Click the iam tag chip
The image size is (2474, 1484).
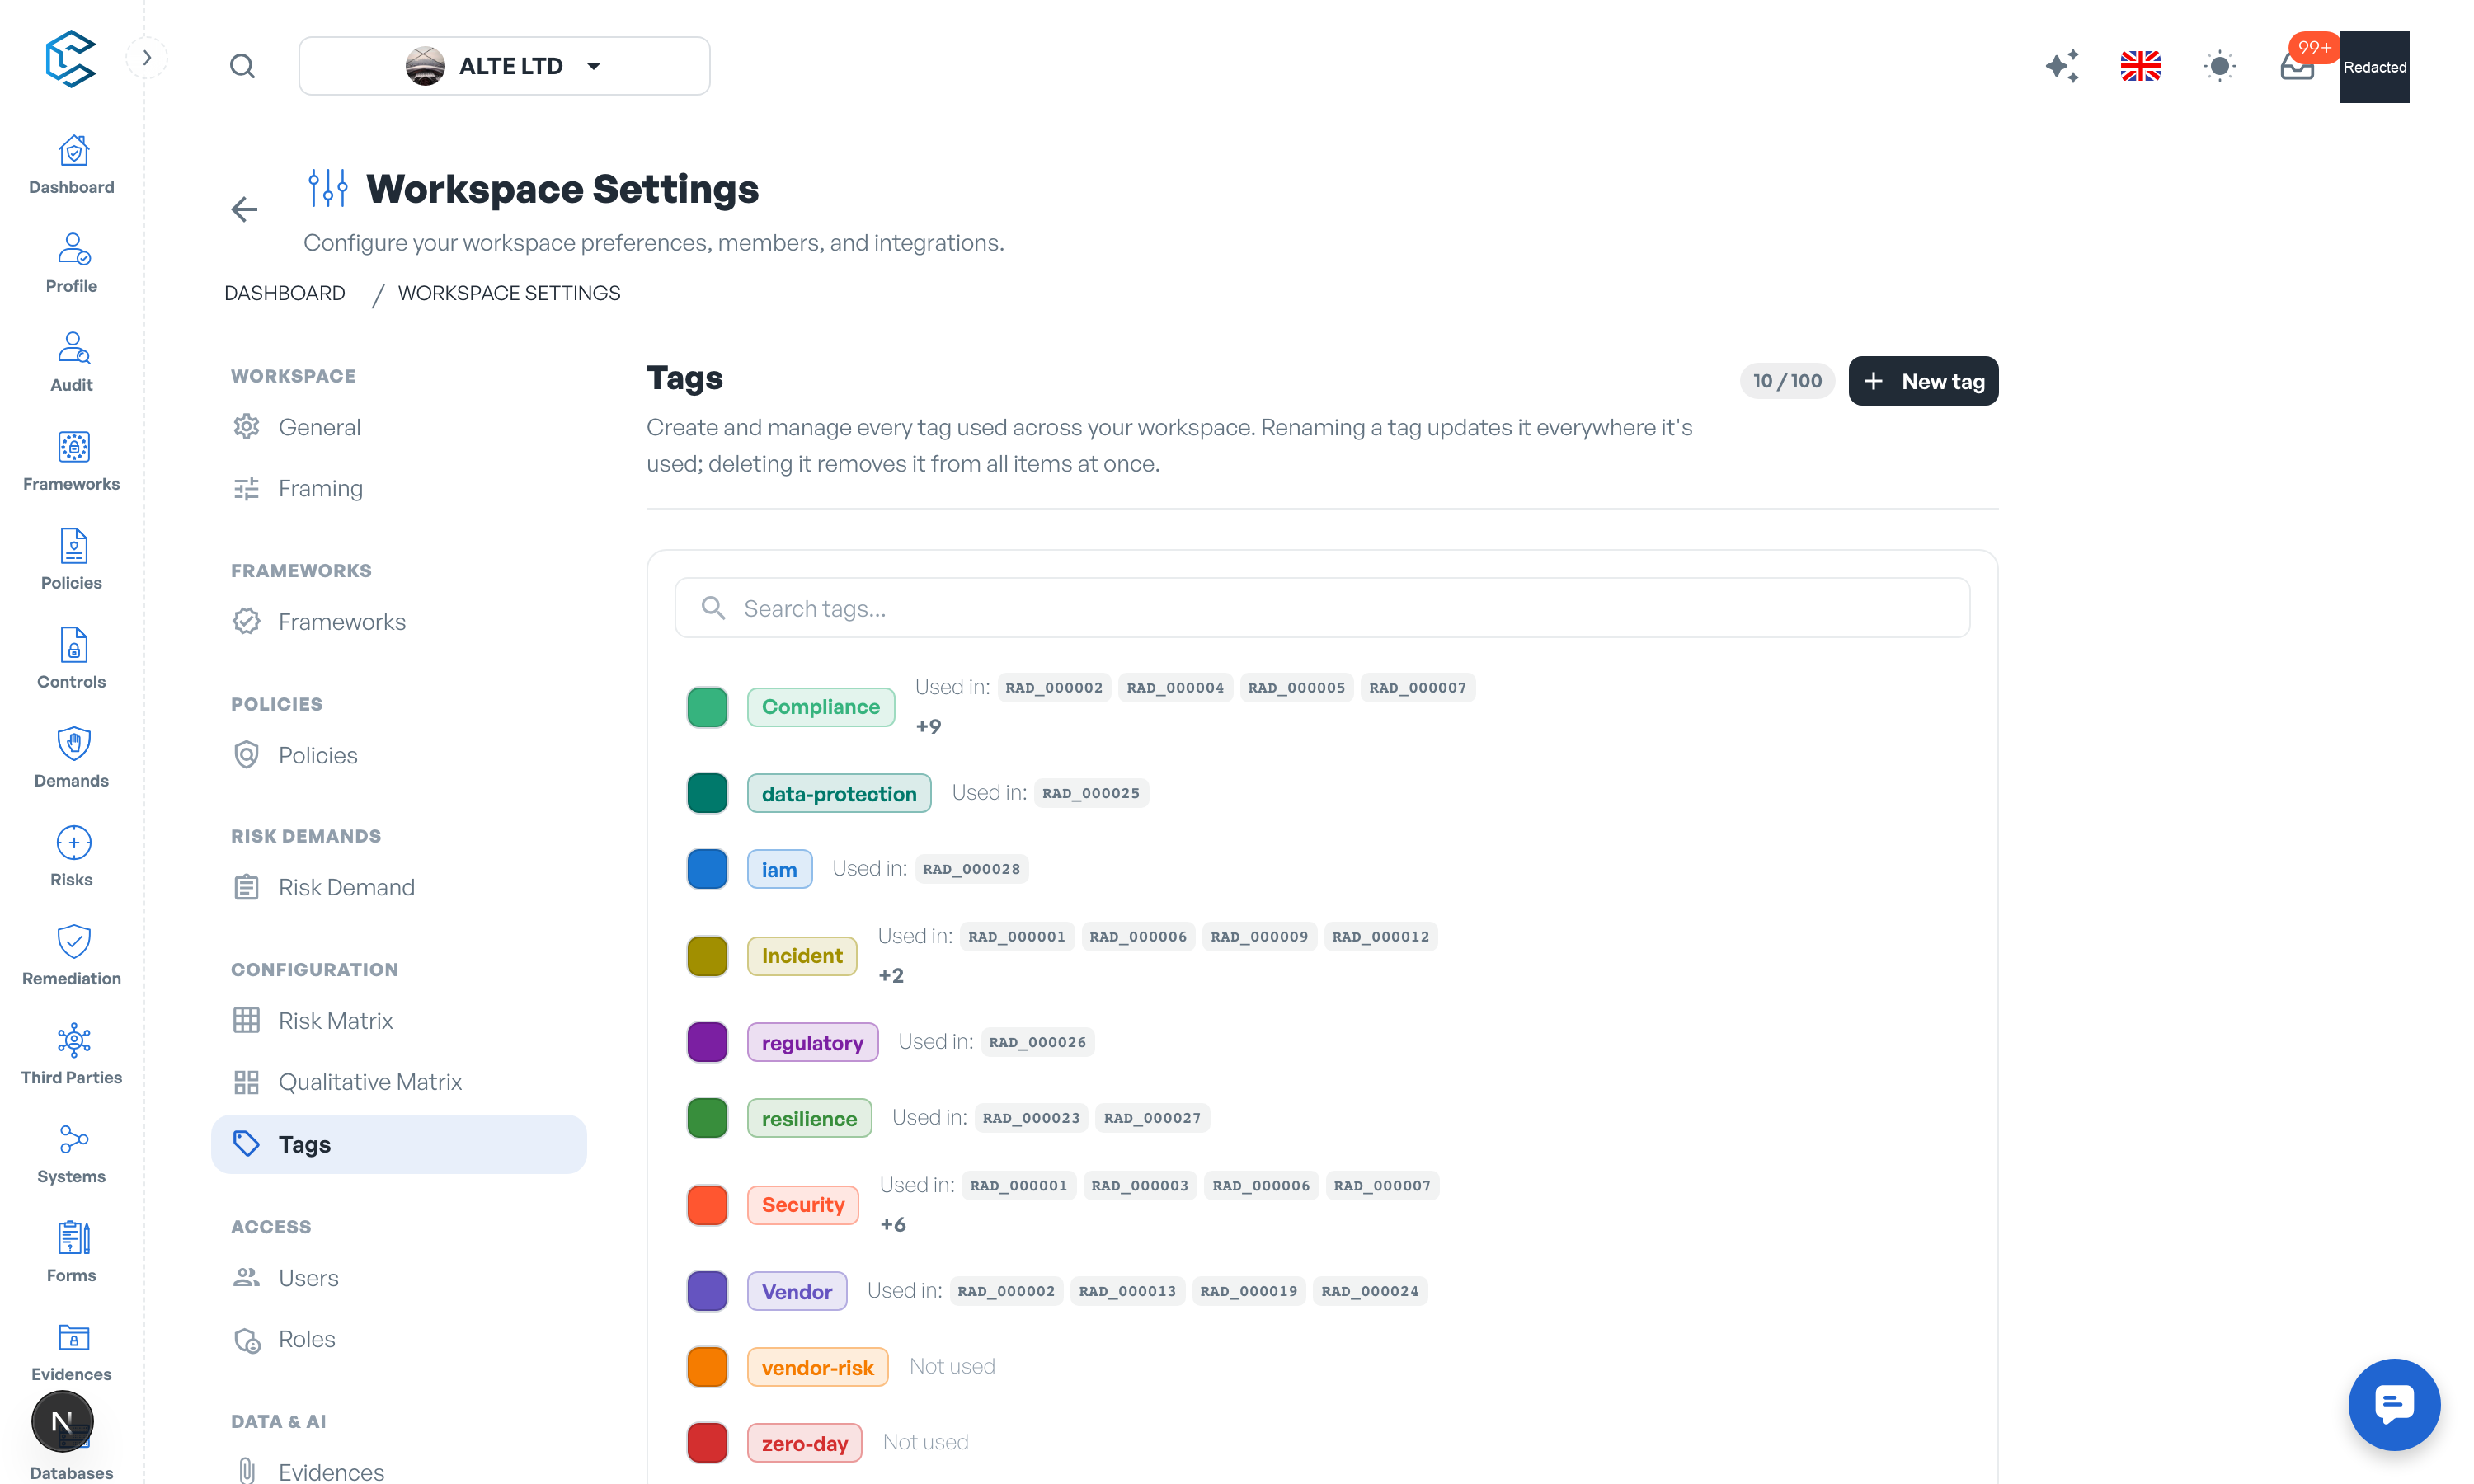pos(779,869)
